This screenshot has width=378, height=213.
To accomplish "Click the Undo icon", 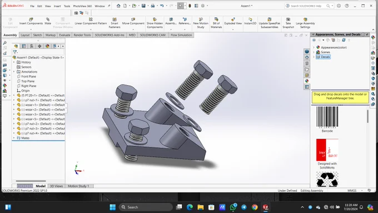I will [x=162, y=6].
